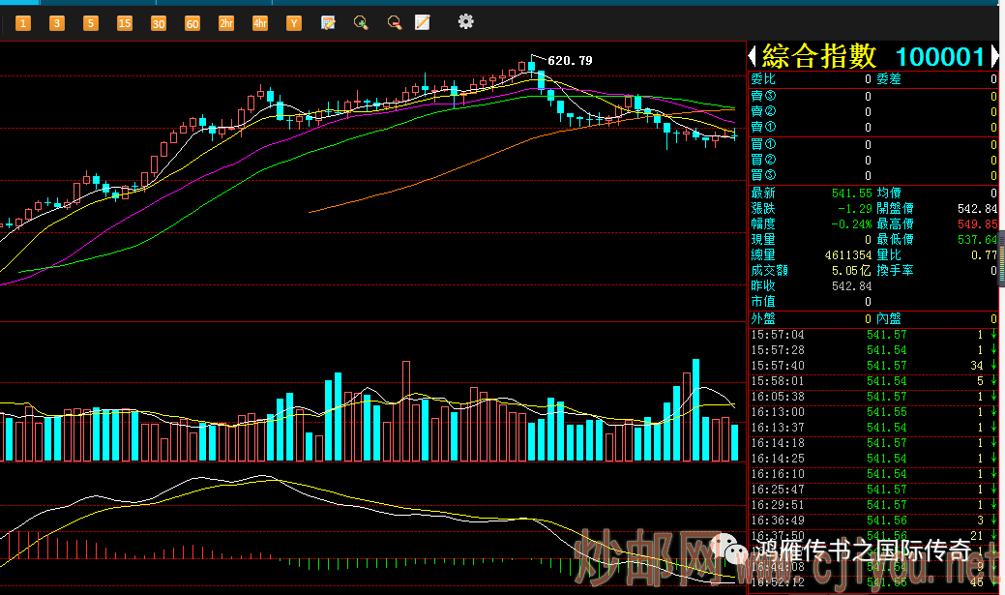Switch to the 30-minute chart period
The height and width of the screenshot is (595, 1005).
159,22
